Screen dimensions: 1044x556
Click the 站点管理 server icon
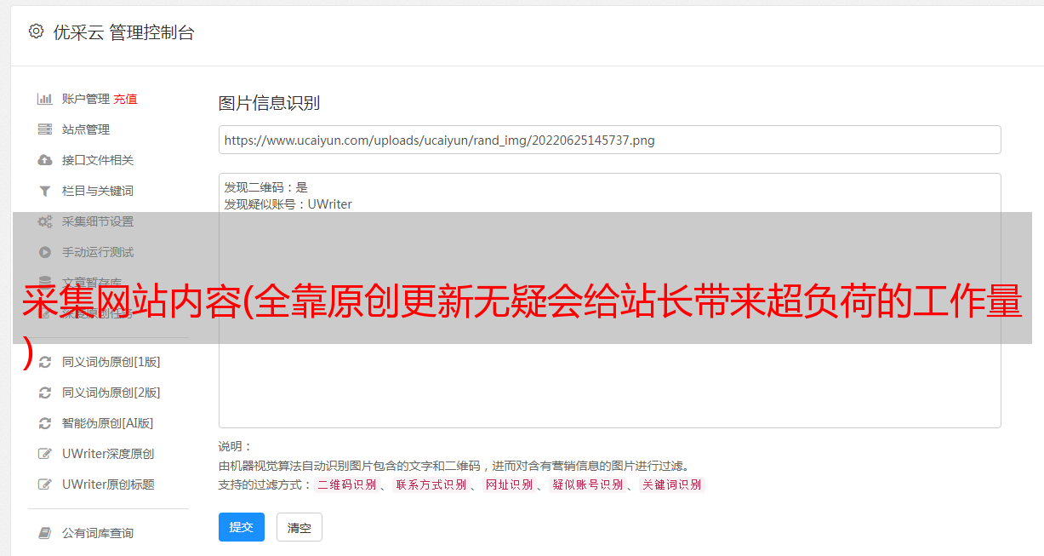coord(45,129)
